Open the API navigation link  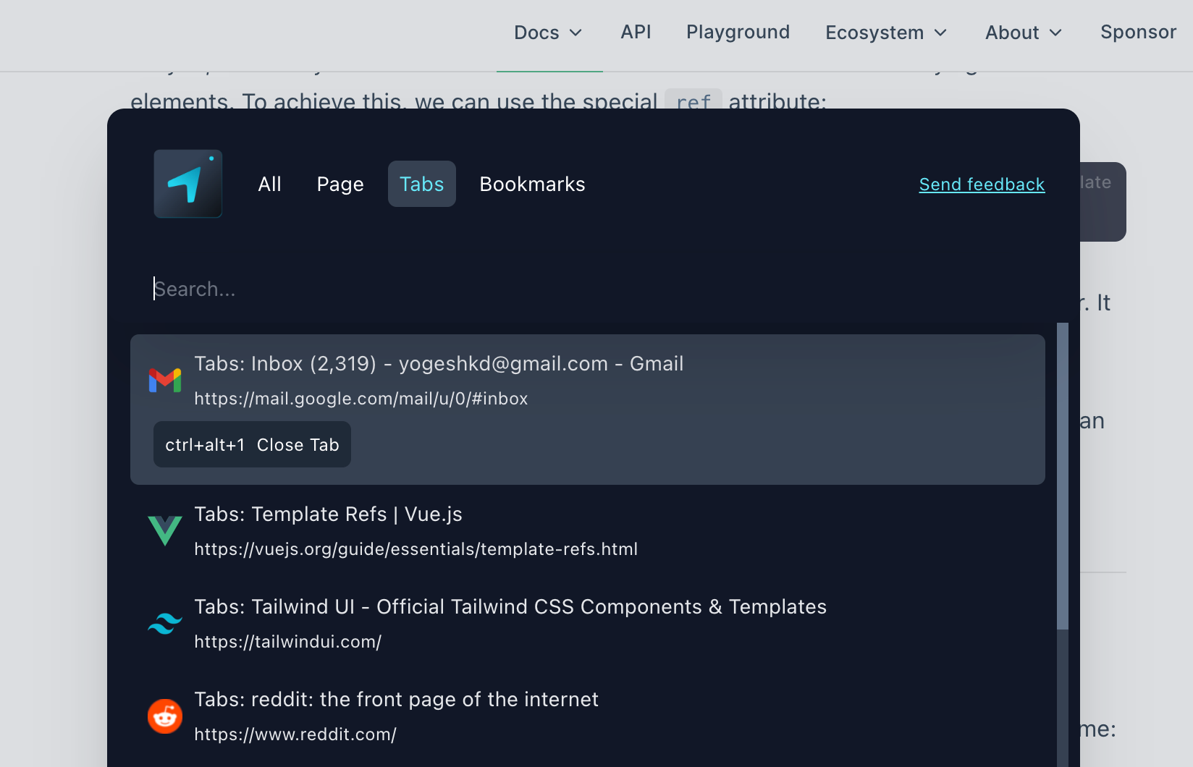point(636,33)
